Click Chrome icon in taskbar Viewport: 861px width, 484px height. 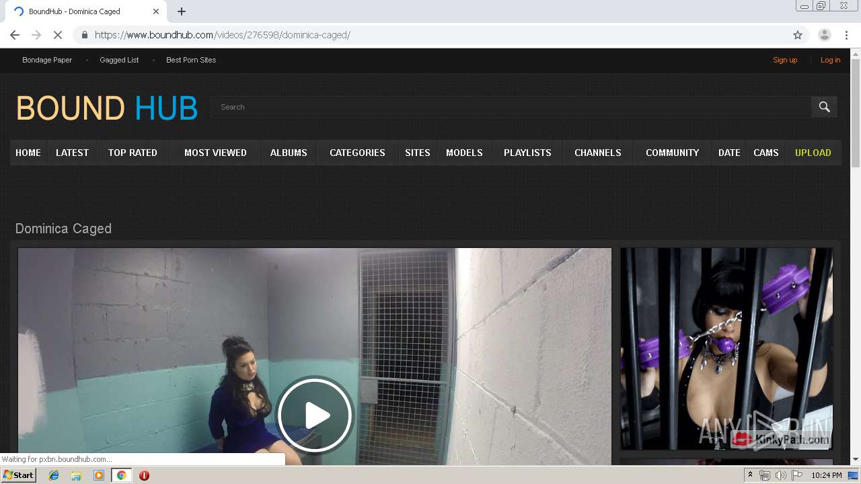[121, 475]
